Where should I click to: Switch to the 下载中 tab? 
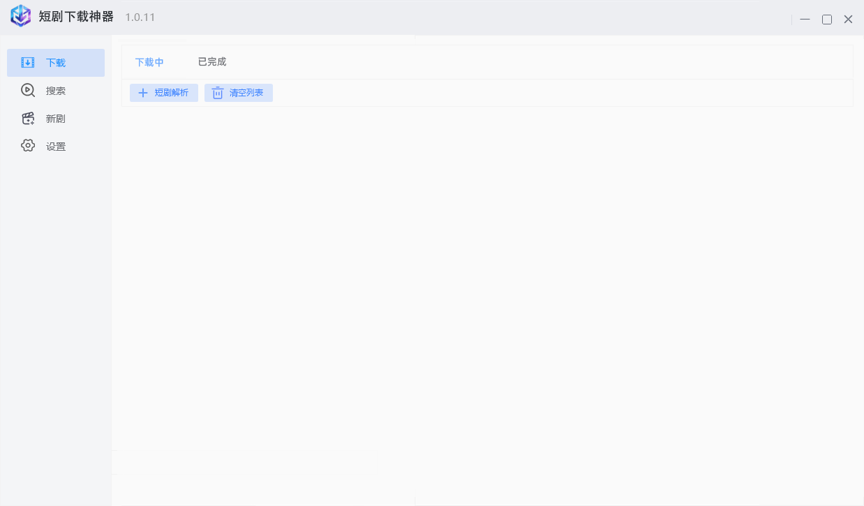(149, 62)
